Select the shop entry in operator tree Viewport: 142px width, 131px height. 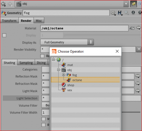[x=71, y=85]
